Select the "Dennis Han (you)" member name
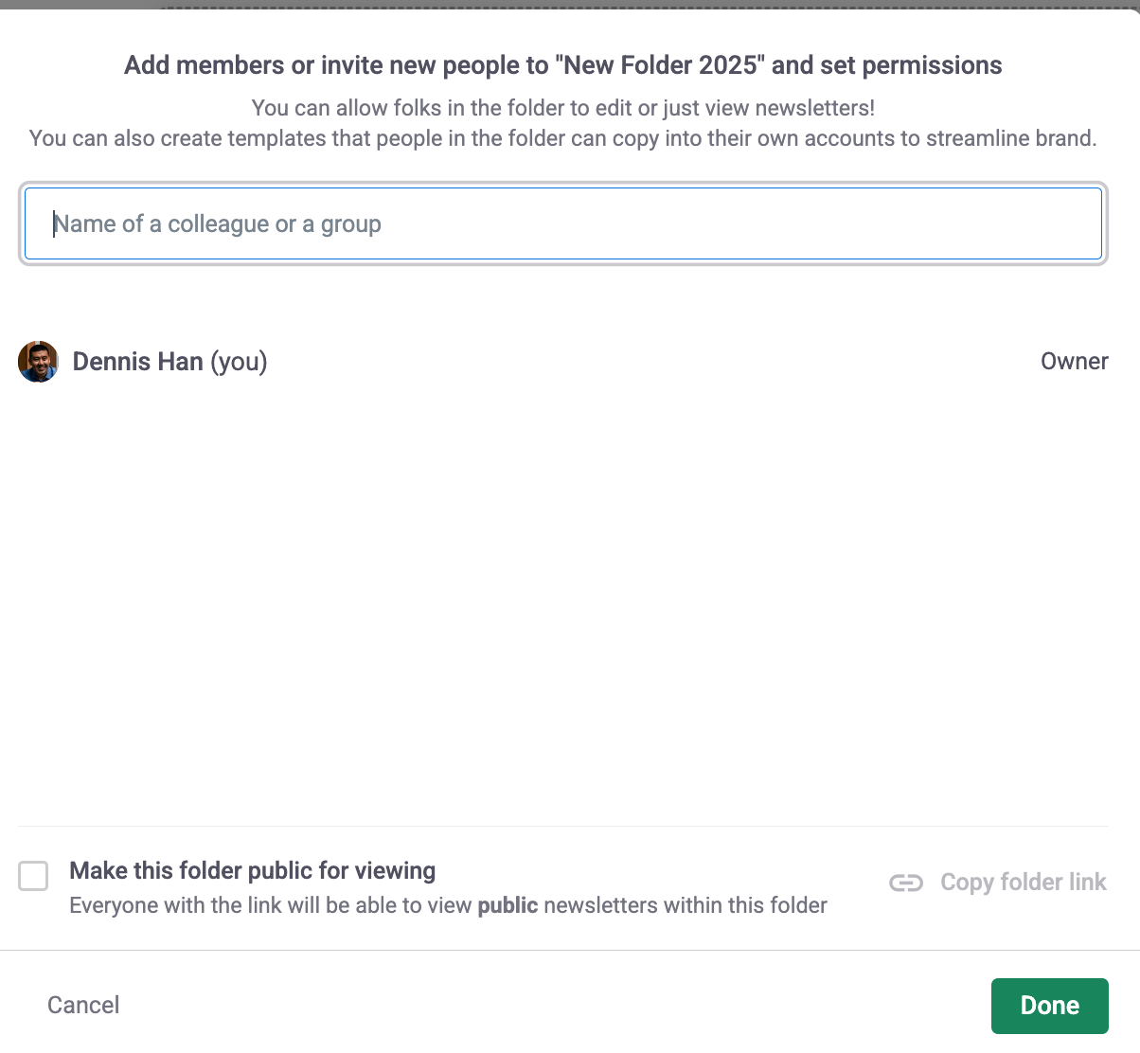Screen dimensions: 1140x1053 coord(138,362)
